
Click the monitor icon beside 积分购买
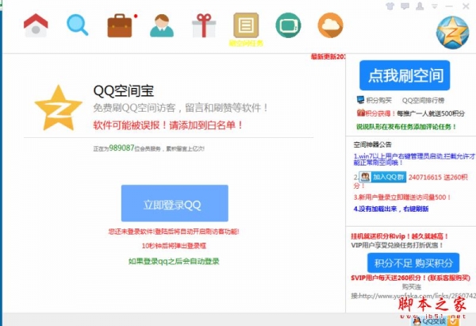[360, 100]
